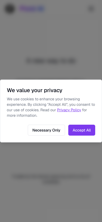Image resolution: width=102 pixels, height=222 pixels.
Task: Click the blurred page headline behind dialog
Action: point(51,61)
